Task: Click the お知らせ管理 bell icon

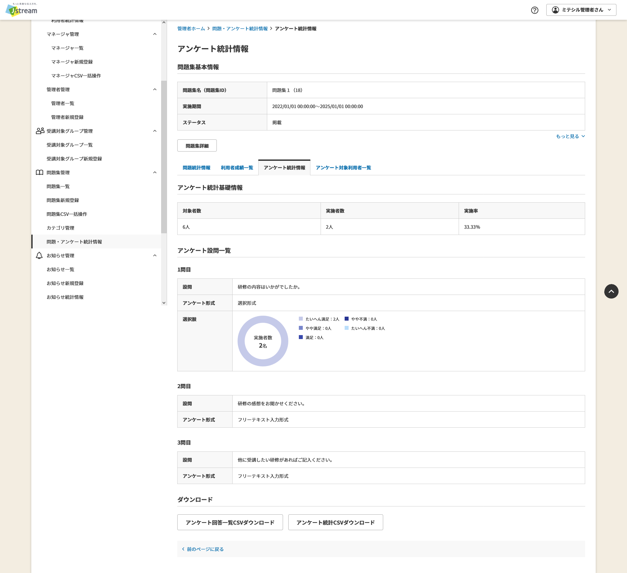Action: pos(39,255)
